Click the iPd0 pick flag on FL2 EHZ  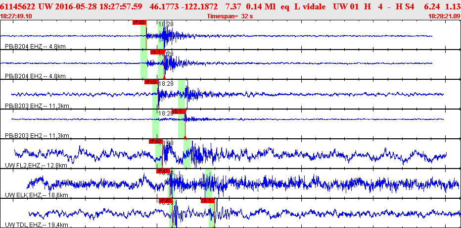[155, 141]
